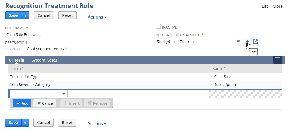This screenshot has width=289, height=130.
Task: Click the sublist layout toggle icon
Action: point(278,60)
